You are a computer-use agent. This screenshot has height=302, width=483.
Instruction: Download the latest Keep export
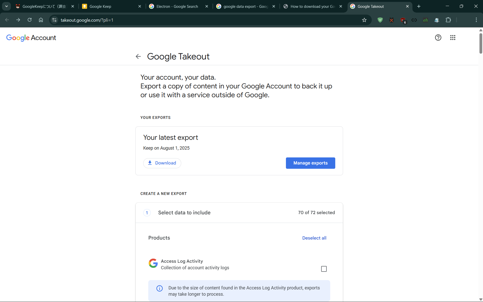coord(162,163)
